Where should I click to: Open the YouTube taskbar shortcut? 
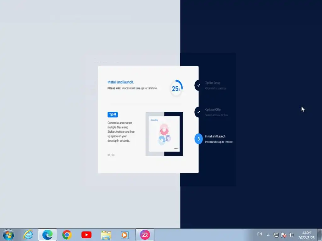pos(86,235)
